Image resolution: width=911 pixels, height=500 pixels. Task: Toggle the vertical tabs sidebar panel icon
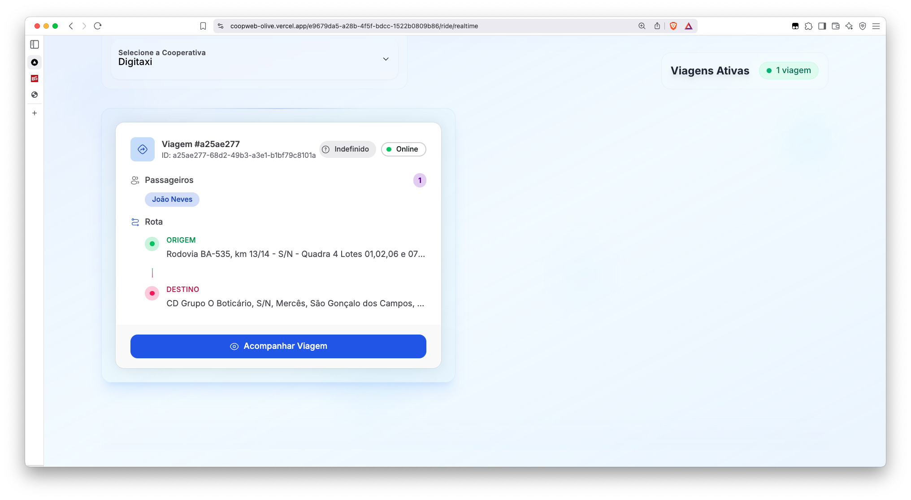coord(35,44)
